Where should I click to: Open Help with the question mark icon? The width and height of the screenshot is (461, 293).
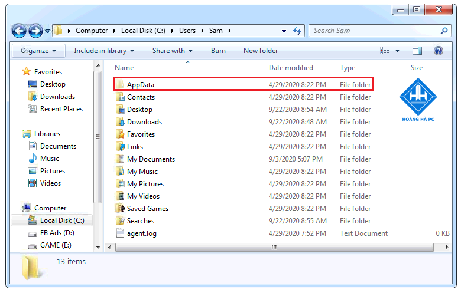tap(438, 51)
